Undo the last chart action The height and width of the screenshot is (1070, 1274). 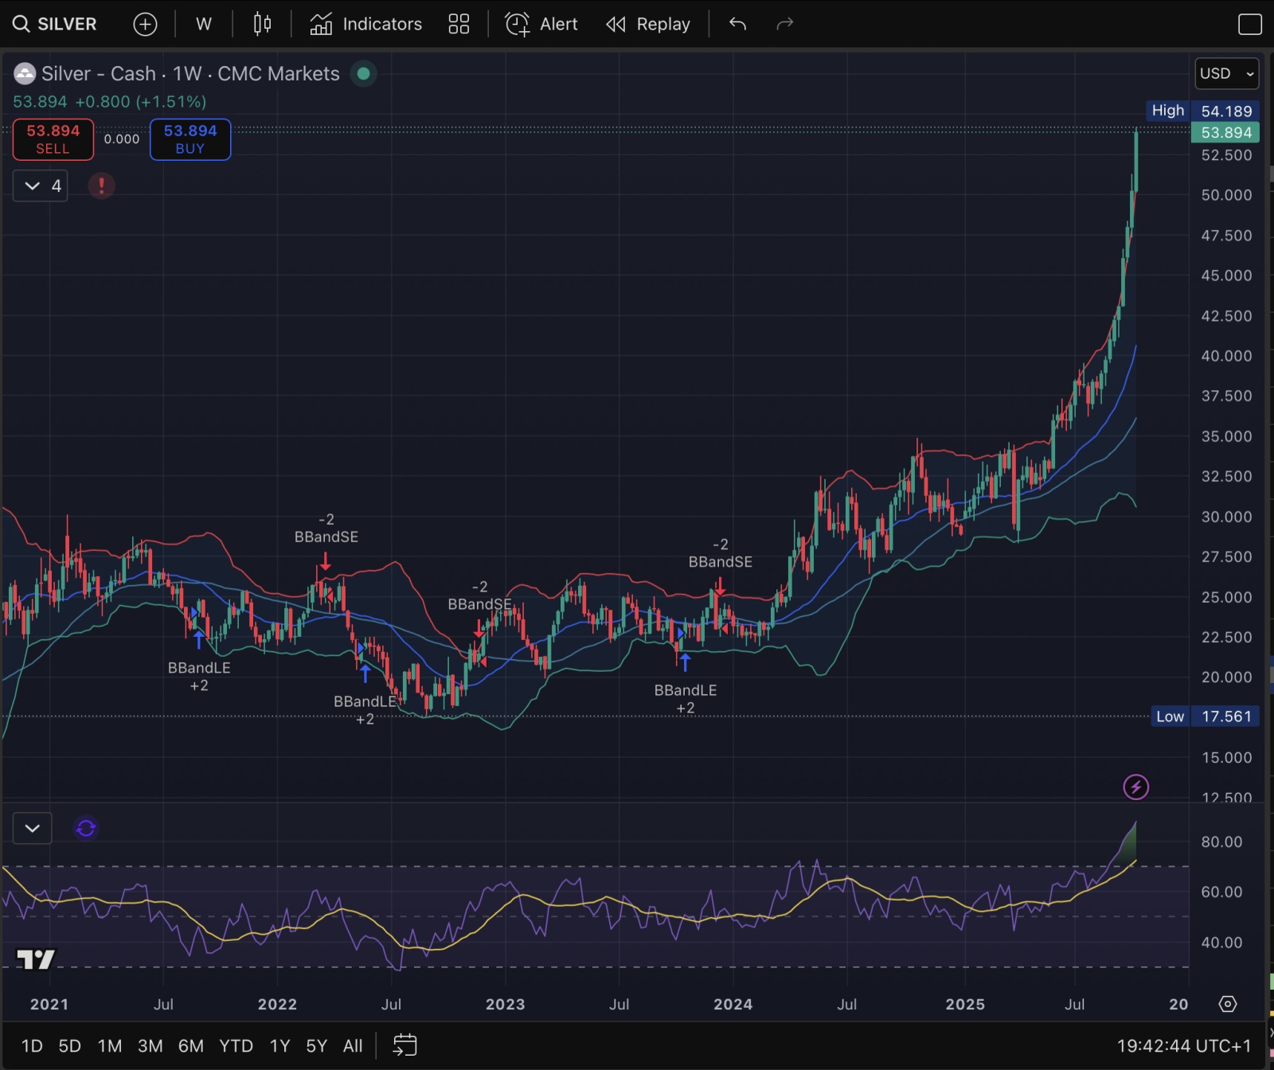(737, 24)
